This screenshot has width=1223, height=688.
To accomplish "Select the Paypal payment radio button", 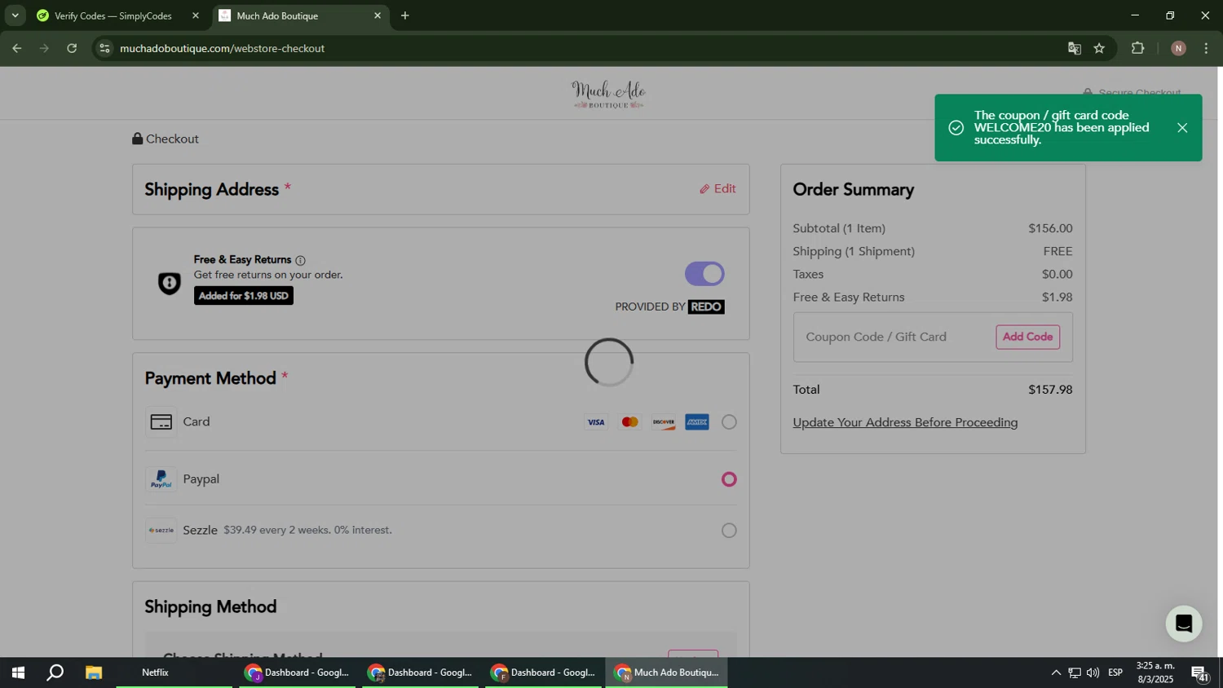I will coord(729,479).
